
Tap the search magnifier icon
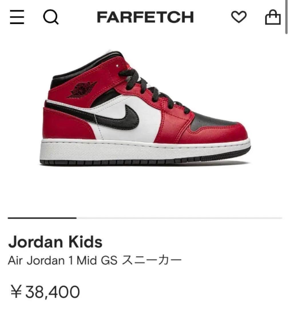pos(51,18)
